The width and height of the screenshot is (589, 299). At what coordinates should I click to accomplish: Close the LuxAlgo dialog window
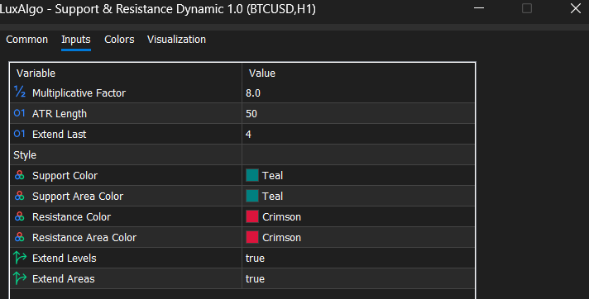pos(576,8)
